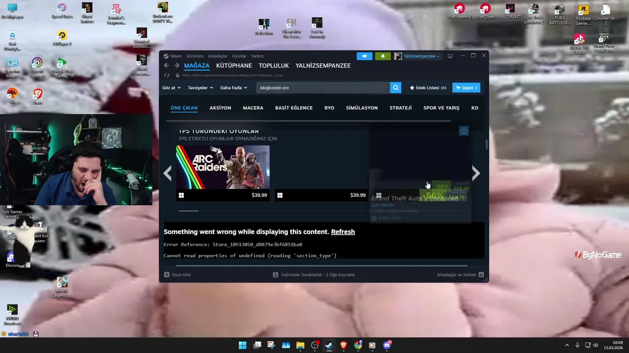Show hidden system tray icons chevron

[x=567, y=345]
